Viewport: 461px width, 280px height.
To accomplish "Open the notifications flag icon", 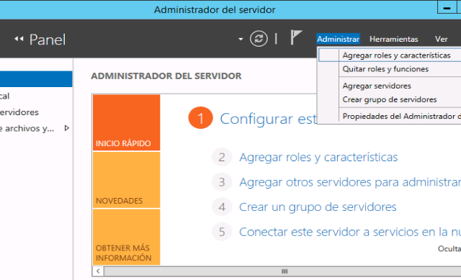I will point(296,37).
